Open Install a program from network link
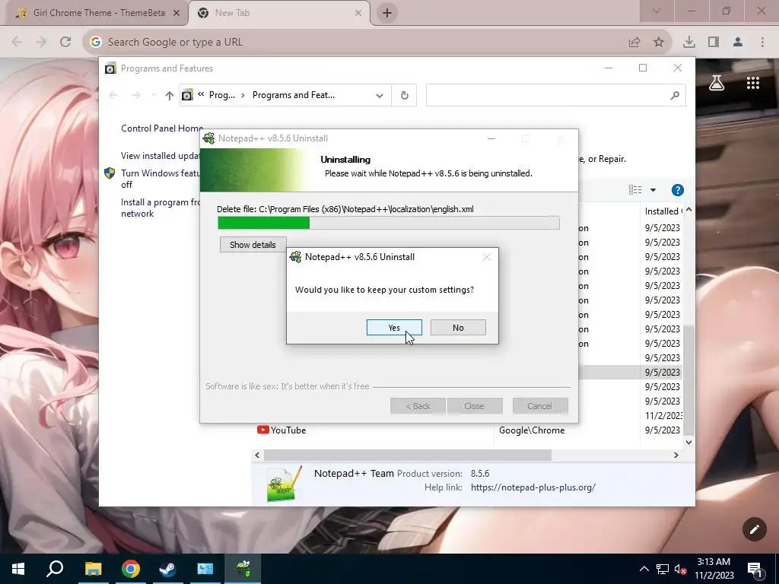 coord(160,208)
